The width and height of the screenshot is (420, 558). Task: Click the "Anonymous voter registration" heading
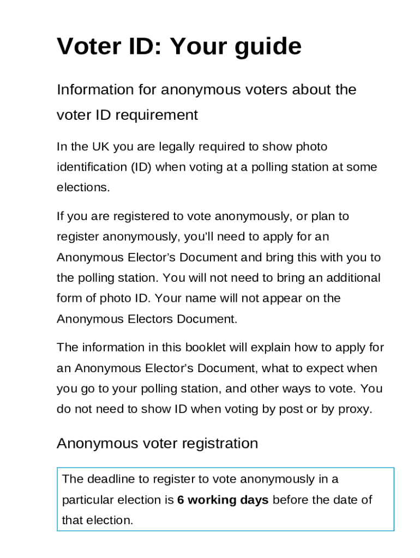pyautogui.click(x=157, y=444)
